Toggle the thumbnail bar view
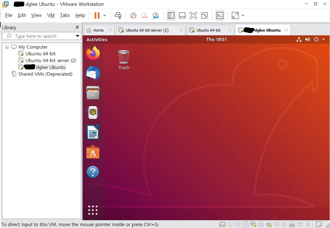This screenshot has height=228, width=330. (x=182, y=15)
